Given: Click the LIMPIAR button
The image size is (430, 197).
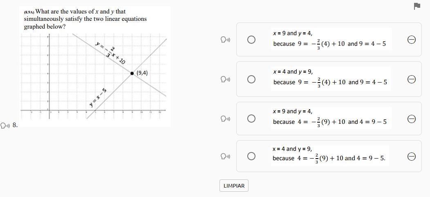Looking at the screenshot, I should (234, 186).
